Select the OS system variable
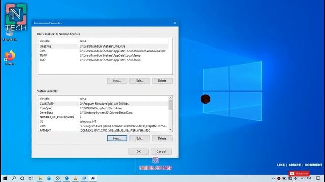 tap(104, 122)
